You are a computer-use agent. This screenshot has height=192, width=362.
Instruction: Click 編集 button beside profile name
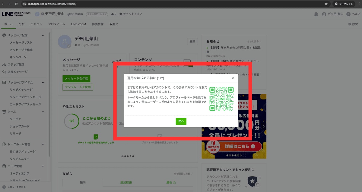point(192,42)
